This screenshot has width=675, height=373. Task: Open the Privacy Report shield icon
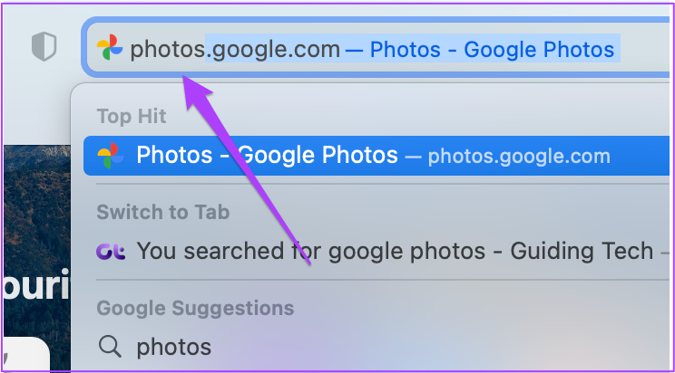click(x=44, y=46)
